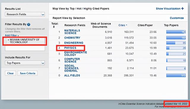Select the 119,572 cites value
The width and height of the screenshot is (190, 109).
(x=129, y=38)
